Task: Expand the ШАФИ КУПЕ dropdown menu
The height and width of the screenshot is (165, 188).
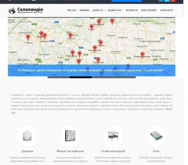Action: [116, 10]
